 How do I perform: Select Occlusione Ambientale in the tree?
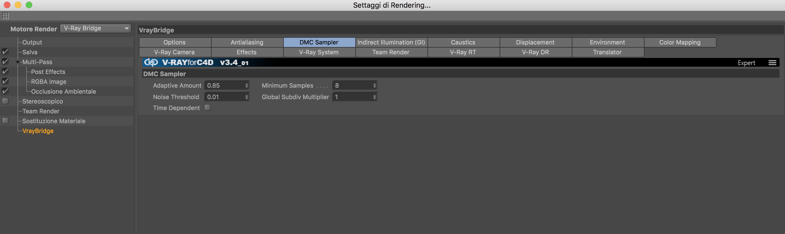tap(63, 91)
